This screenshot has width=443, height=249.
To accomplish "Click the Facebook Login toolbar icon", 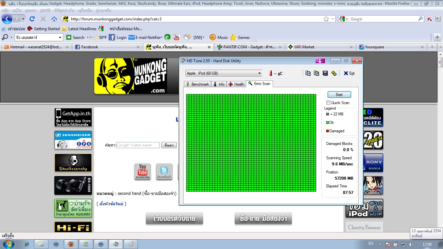I will tap(112, 37).
